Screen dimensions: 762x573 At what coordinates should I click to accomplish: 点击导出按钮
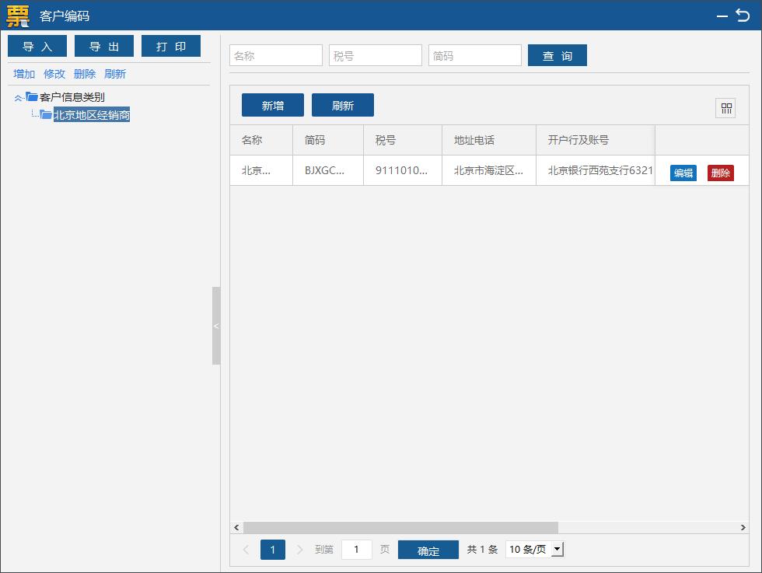coord(103,46)
